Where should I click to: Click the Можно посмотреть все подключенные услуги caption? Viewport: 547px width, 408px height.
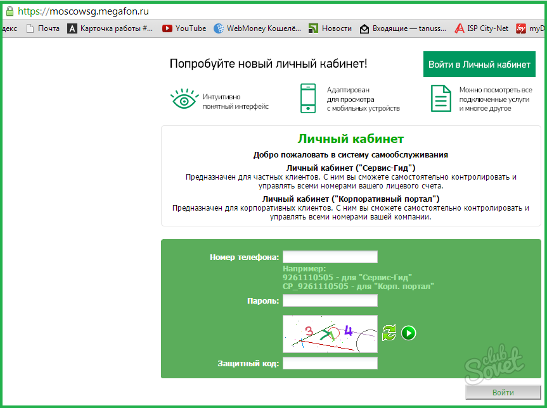[x=496, y=99]
